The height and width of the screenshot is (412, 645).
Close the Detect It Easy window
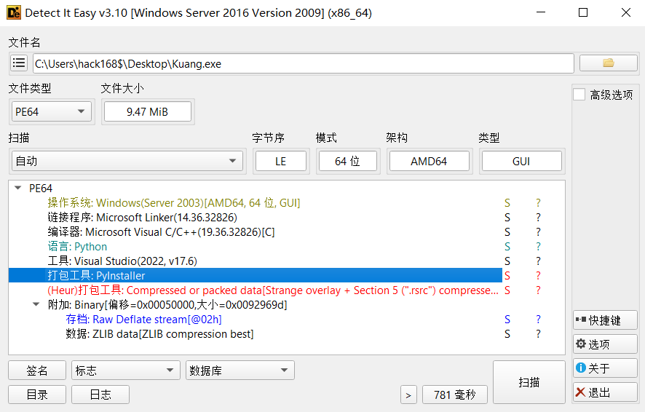[625, 13]
